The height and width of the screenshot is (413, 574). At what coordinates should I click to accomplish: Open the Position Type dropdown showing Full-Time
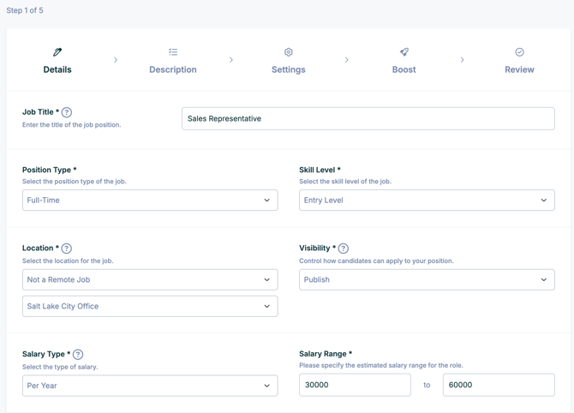(x=150, y=201)
